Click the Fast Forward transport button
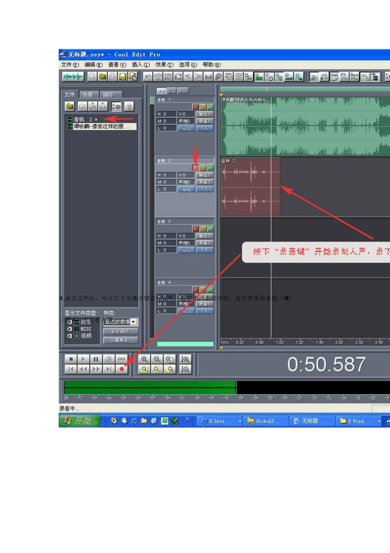390x553 pixels. (96, 369)
